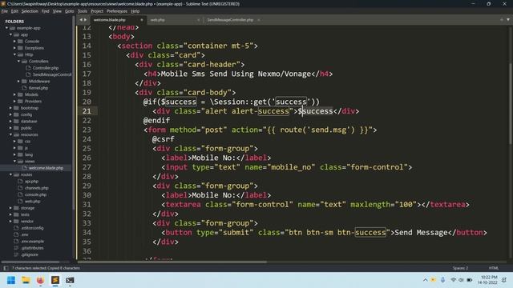Expand the Models folder
The height and width of the screenshot is (288, 513).
pos(14,94)
